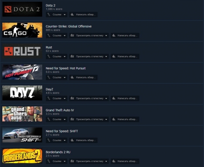Click the links icon for Counter-Strike: Global Offensive

click(49, 35)
